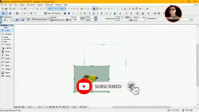Choose the Grid Element tool

pyautogui.click(x=7, y=44)
